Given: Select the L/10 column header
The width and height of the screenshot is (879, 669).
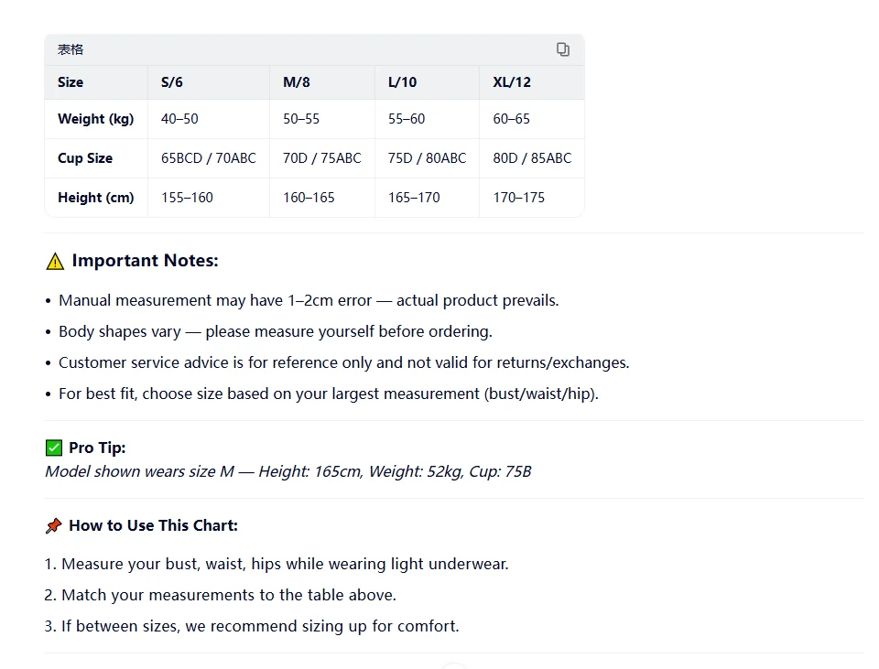Looking at the screenshot, I should coord(403,81).
